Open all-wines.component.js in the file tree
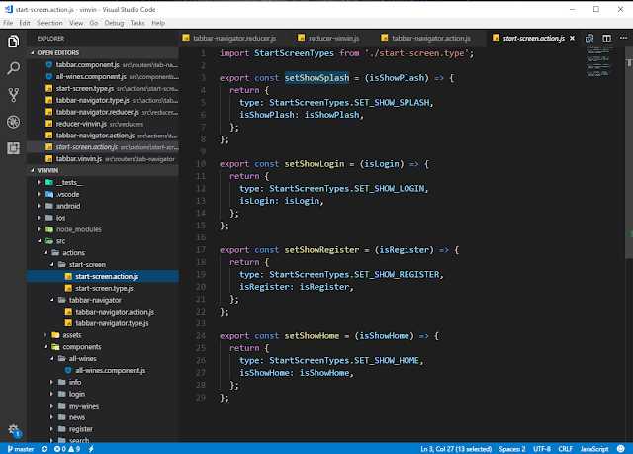The image size is (633, 454). pyautogui.click(x=103, y=370)
